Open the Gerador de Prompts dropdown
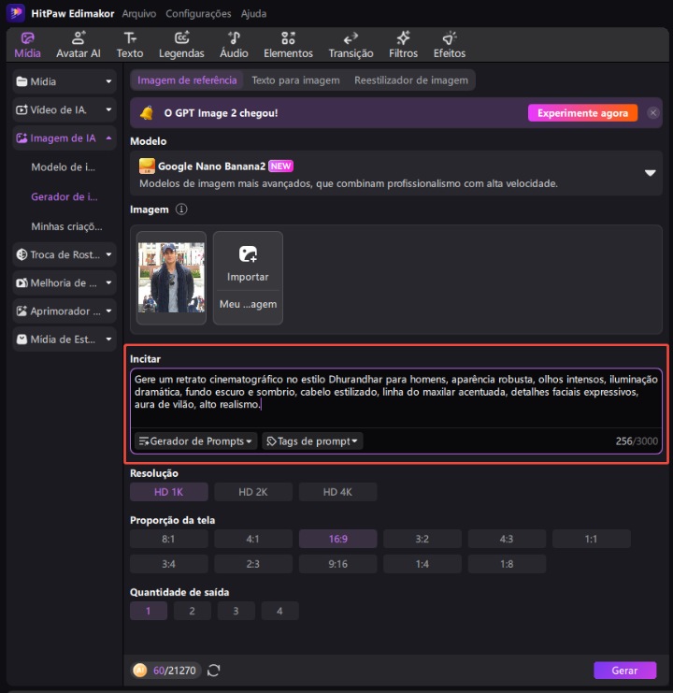 pos(195,440)
